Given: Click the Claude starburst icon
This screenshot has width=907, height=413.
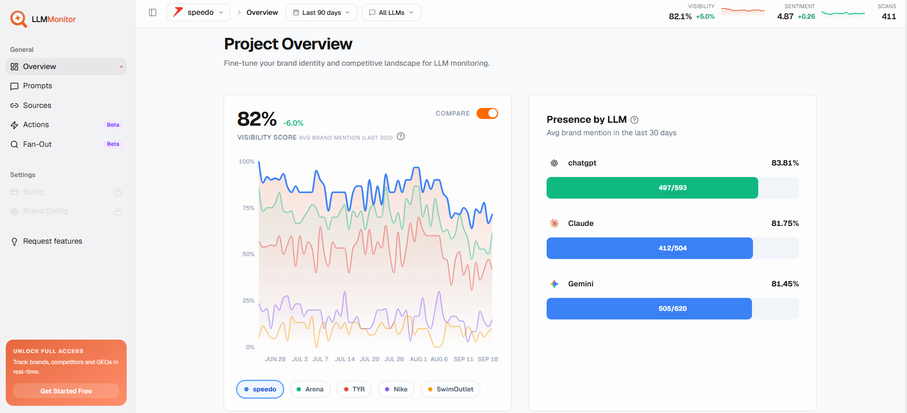Looking at the screenshot, I should point(554,224).
